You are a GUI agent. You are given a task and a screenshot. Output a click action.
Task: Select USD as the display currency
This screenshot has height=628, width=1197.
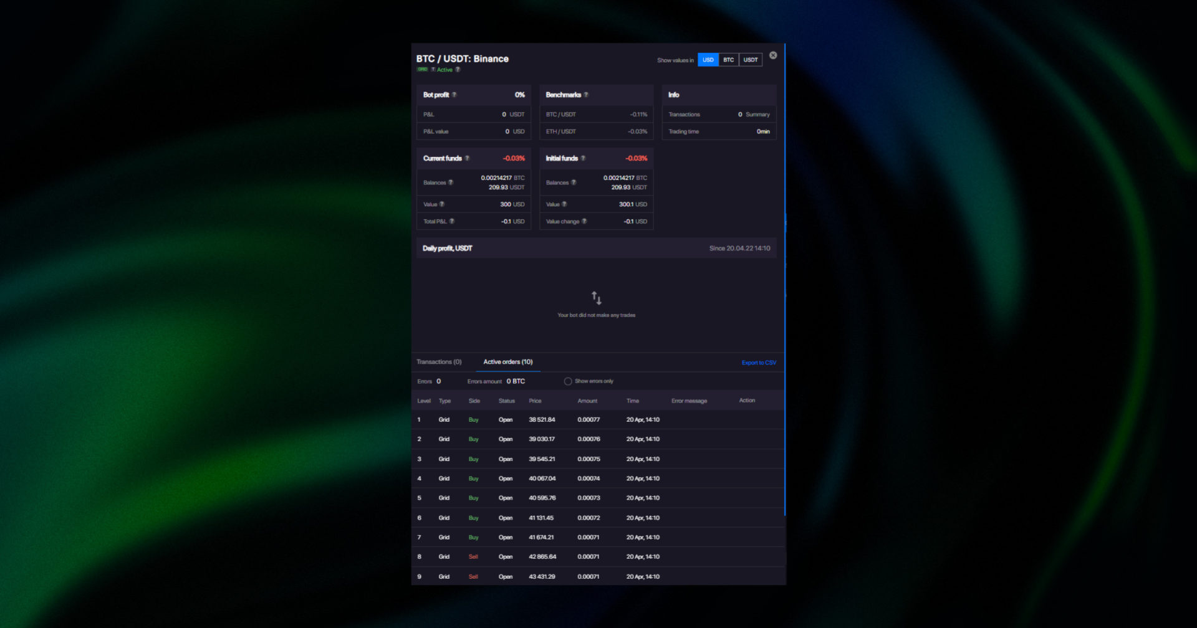708,60
